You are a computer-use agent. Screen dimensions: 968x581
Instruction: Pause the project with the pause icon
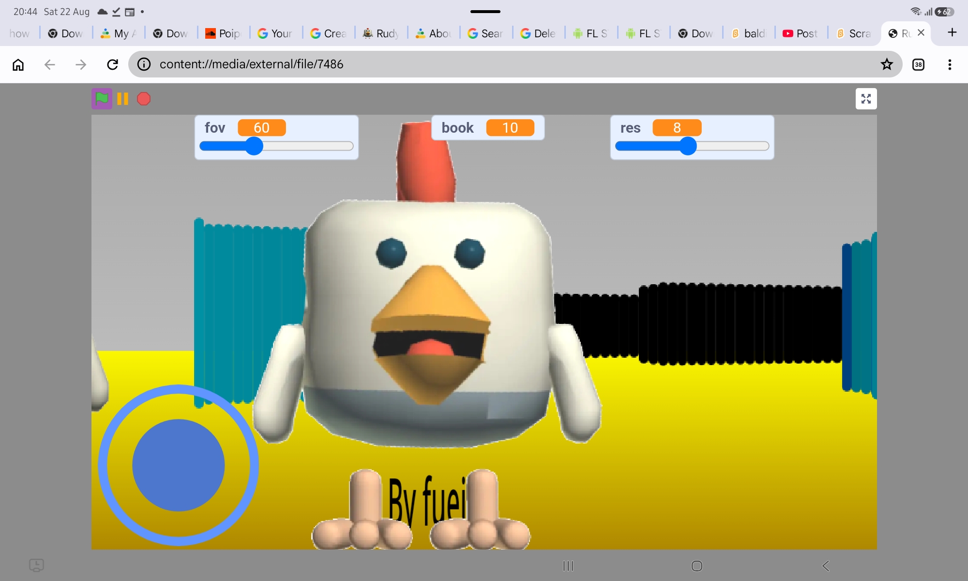click(x=123, y=99)
